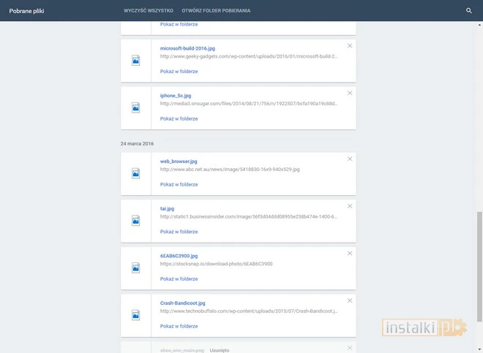Click image file icon for Crash-Bandicoot.jpg
Viewport: 483px width, 353px height.
point(135,316)
